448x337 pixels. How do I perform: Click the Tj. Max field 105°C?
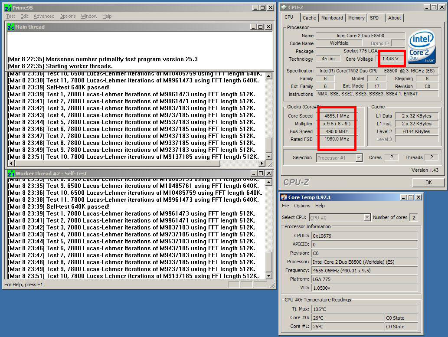[365, 309]
